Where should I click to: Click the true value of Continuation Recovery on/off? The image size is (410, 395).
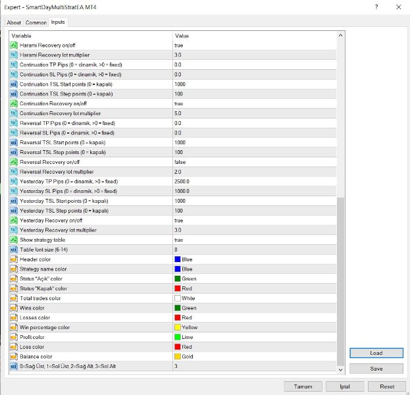pos(178,104)
